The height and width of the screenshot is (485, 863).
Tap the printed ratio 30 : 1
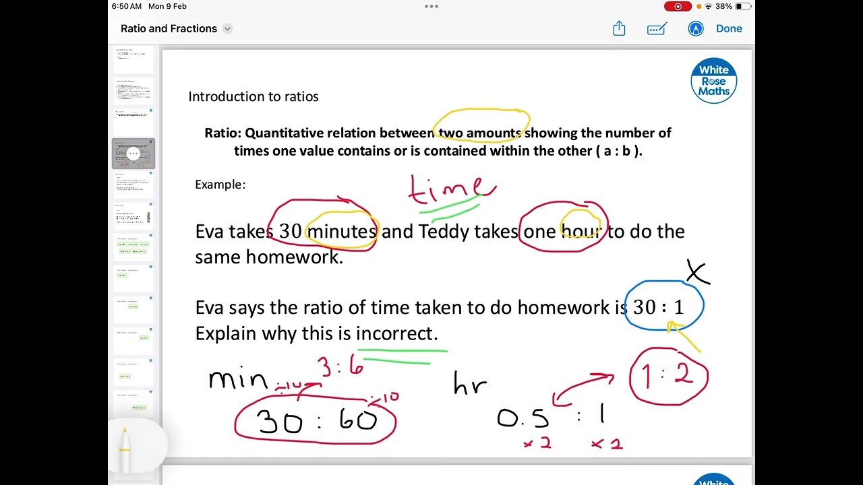[659, 307]
